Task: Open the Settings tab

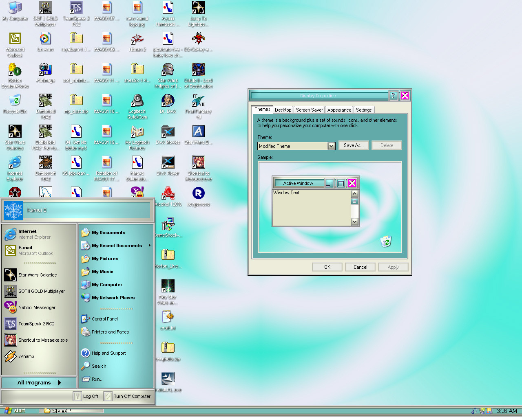Action: [364, 110]
